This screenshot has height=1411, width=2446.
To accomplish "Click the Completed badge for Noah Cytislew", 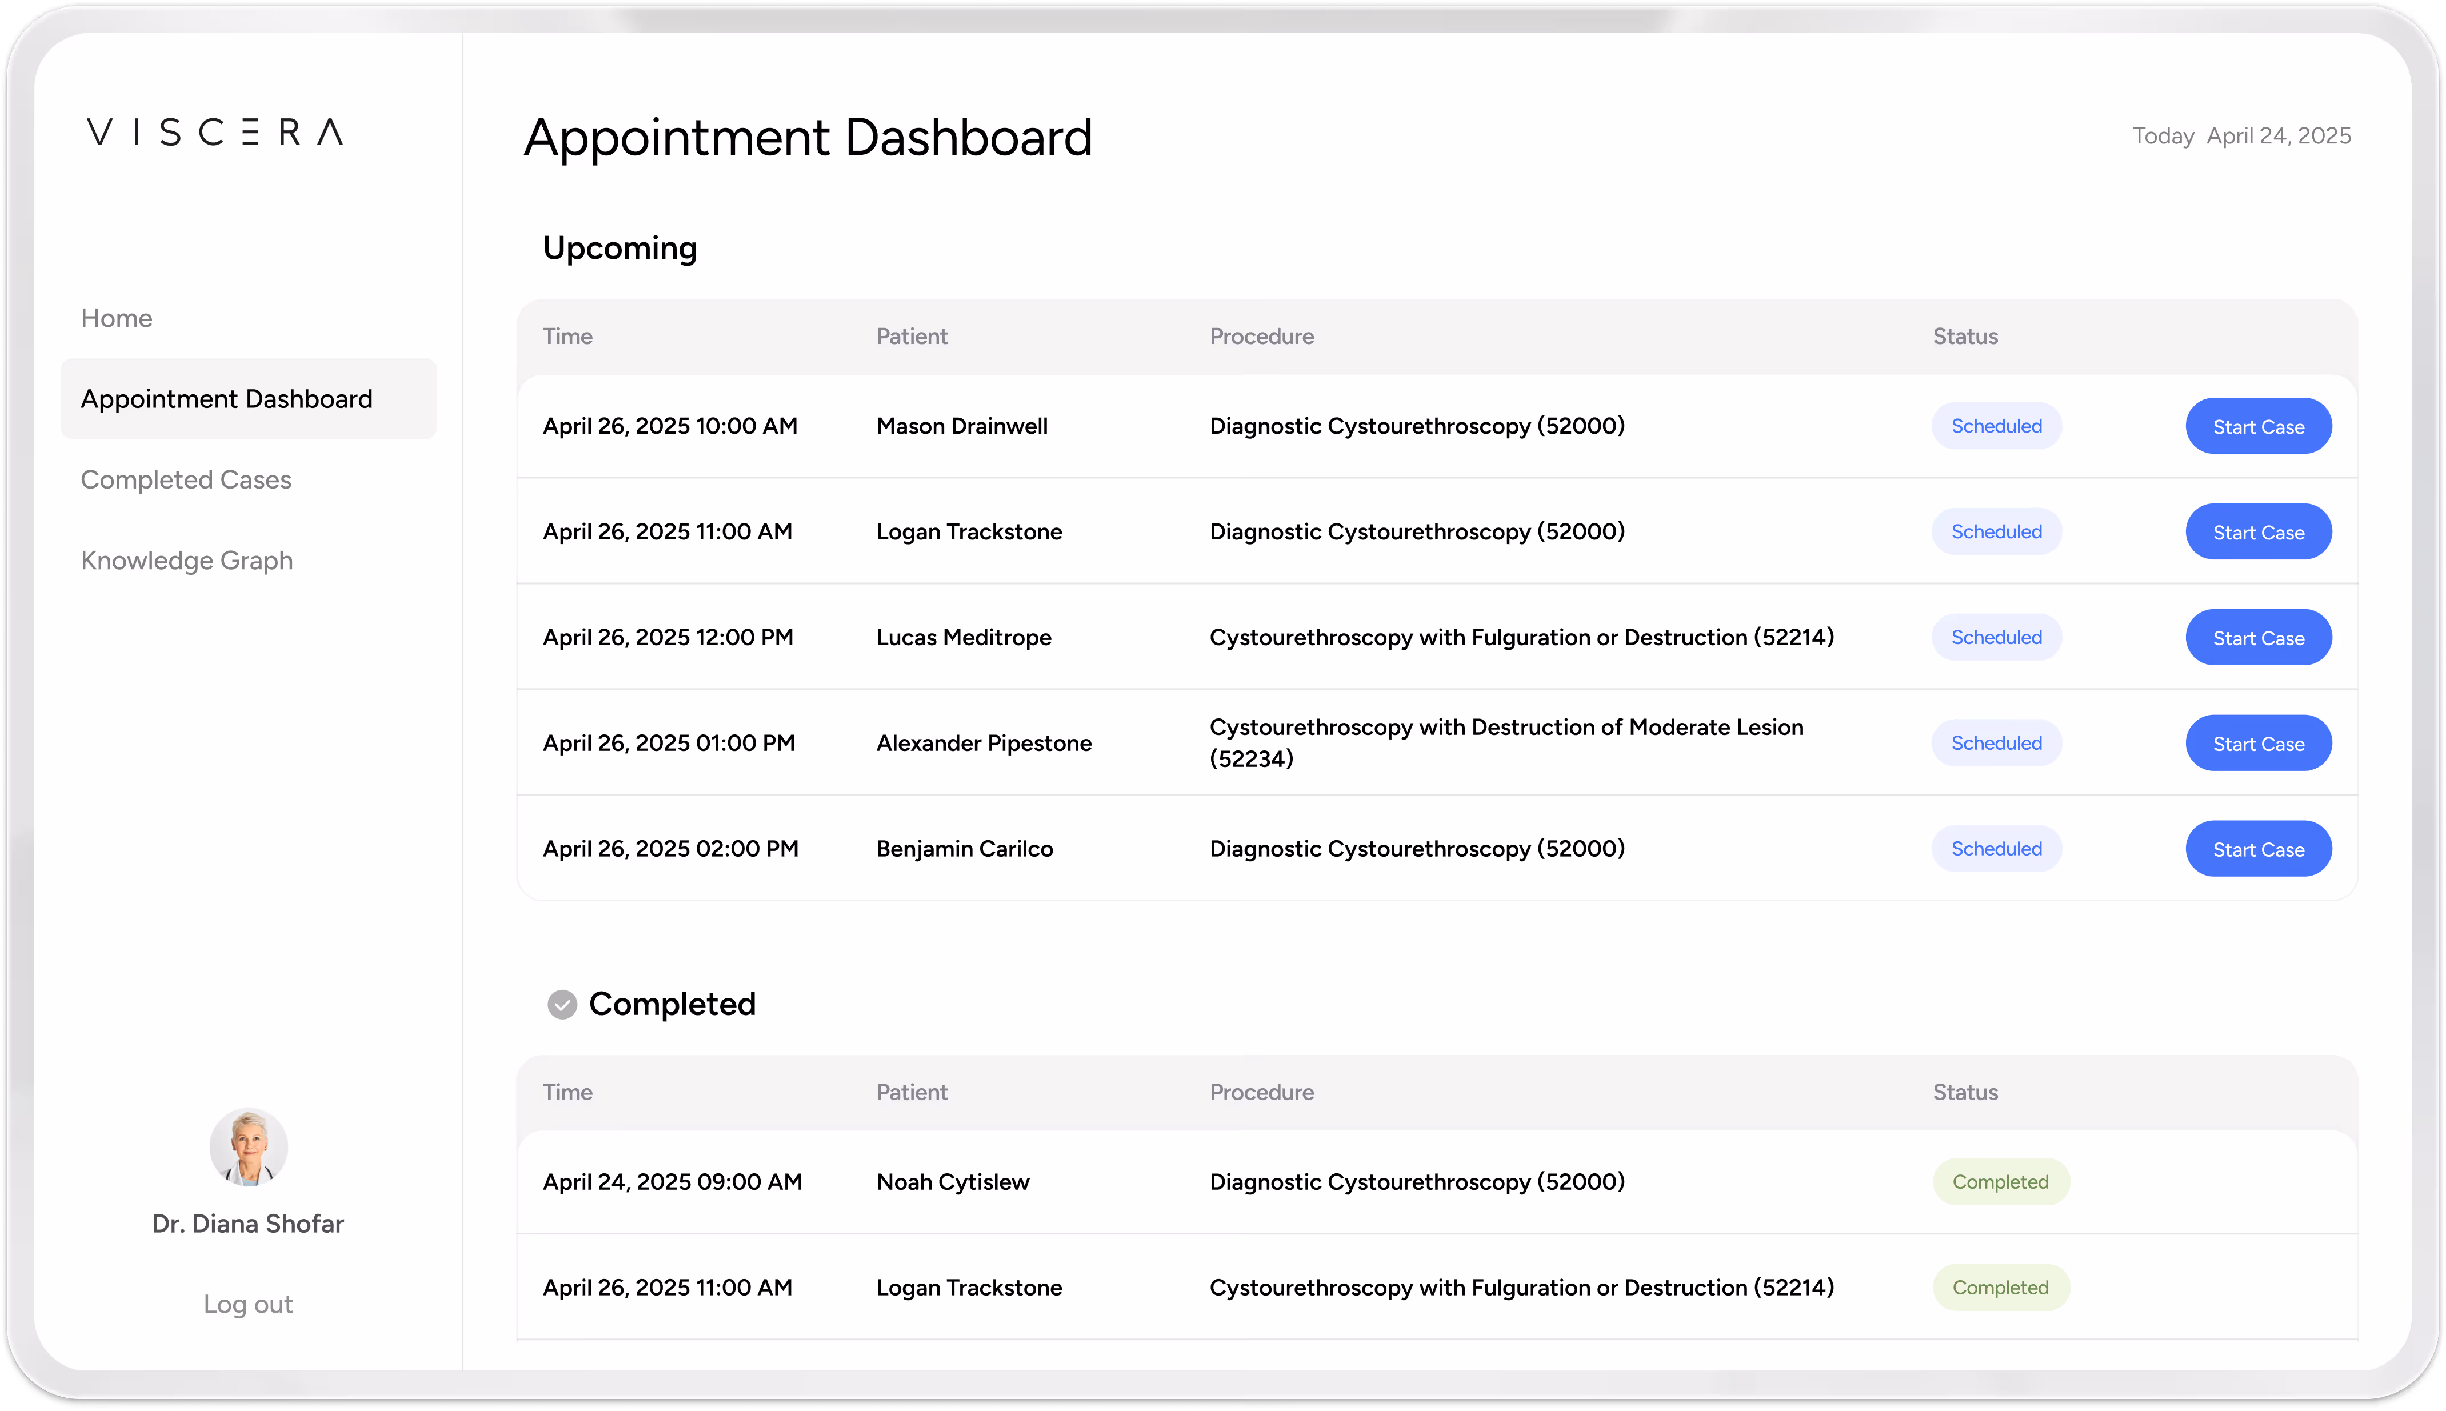I will [x=2000, y=1181].
